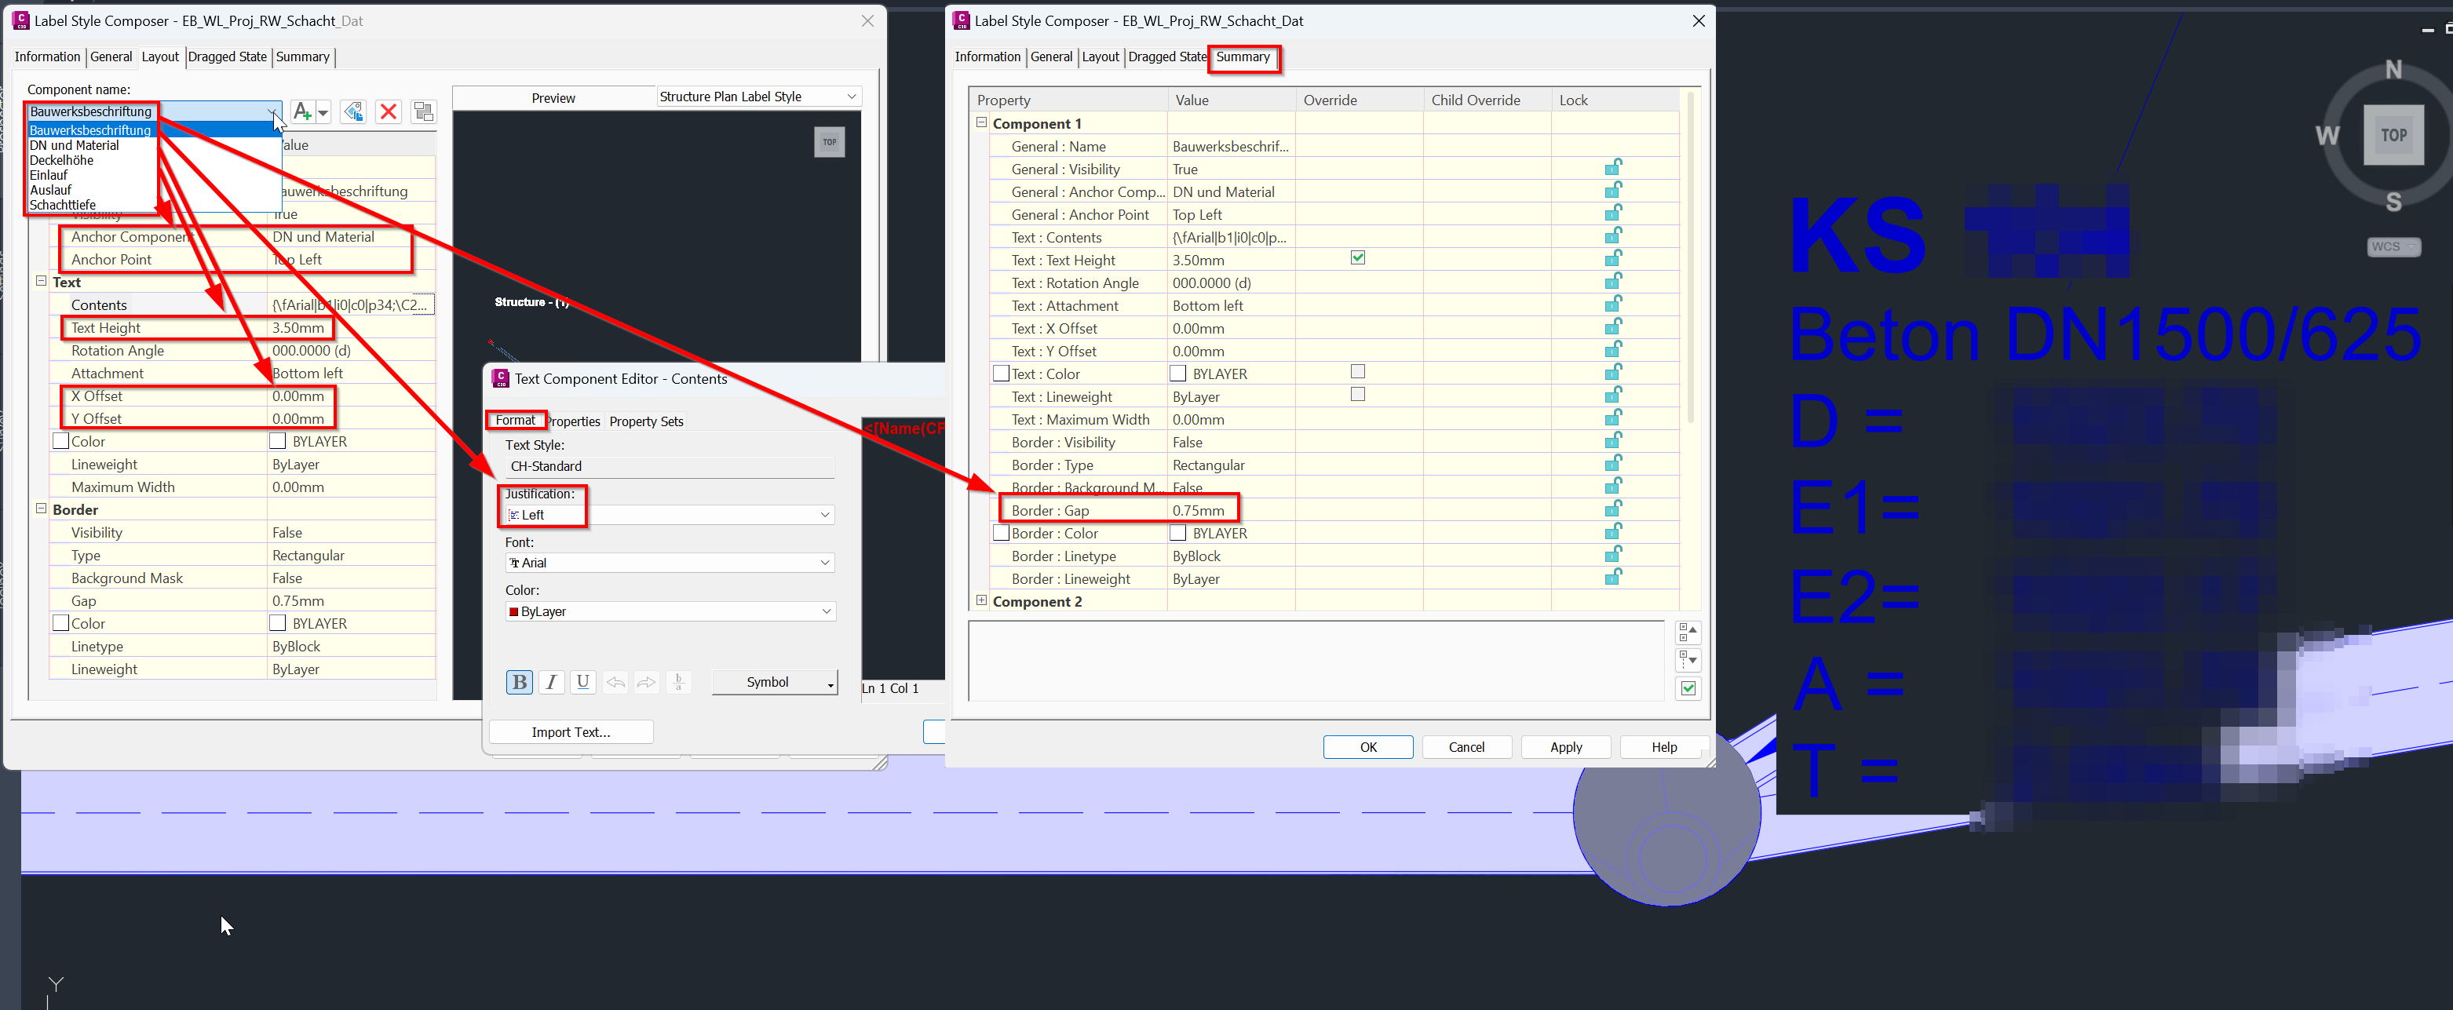2453x1010 pixels.
Task: Switch to the Summary tab
Action: [x=1243, y=58]
